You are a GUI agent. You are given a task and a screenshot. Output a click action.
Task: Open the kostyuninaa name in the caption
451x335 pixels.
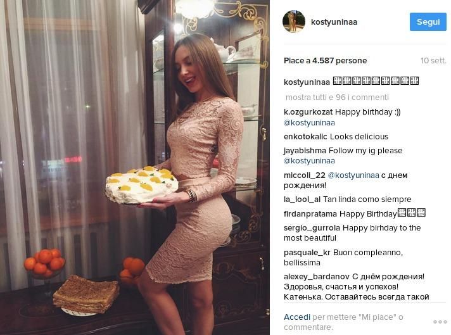(307, 82)
